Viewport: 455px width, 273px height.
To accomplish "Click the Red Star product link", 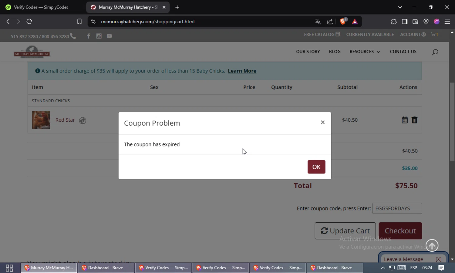I will (x=65, y=120).
